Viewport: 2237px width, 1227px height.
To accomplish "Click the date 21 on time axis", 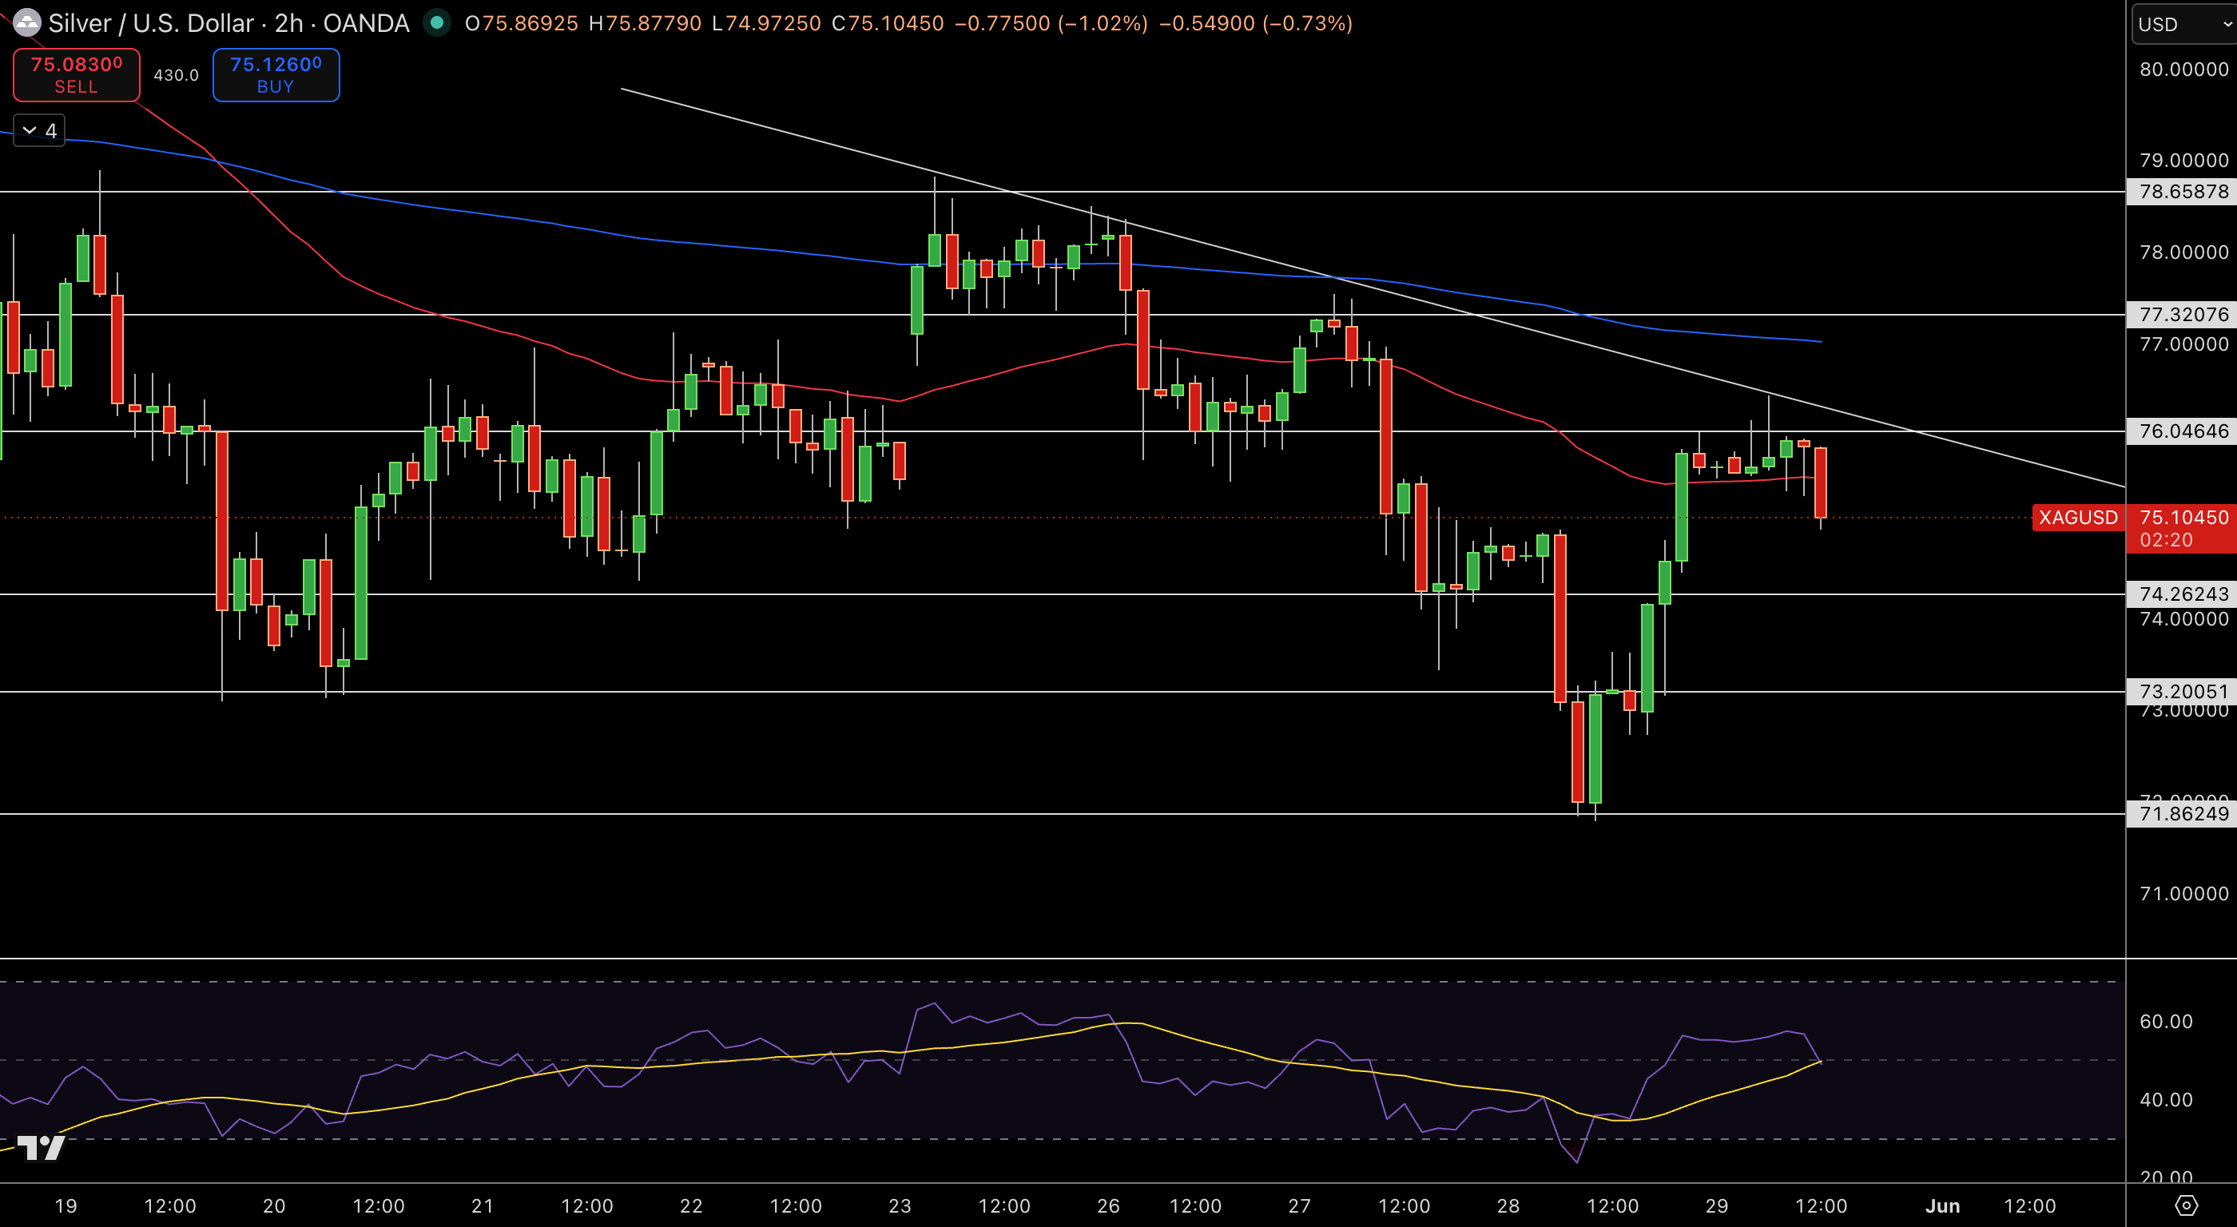I will (483, 1205).
